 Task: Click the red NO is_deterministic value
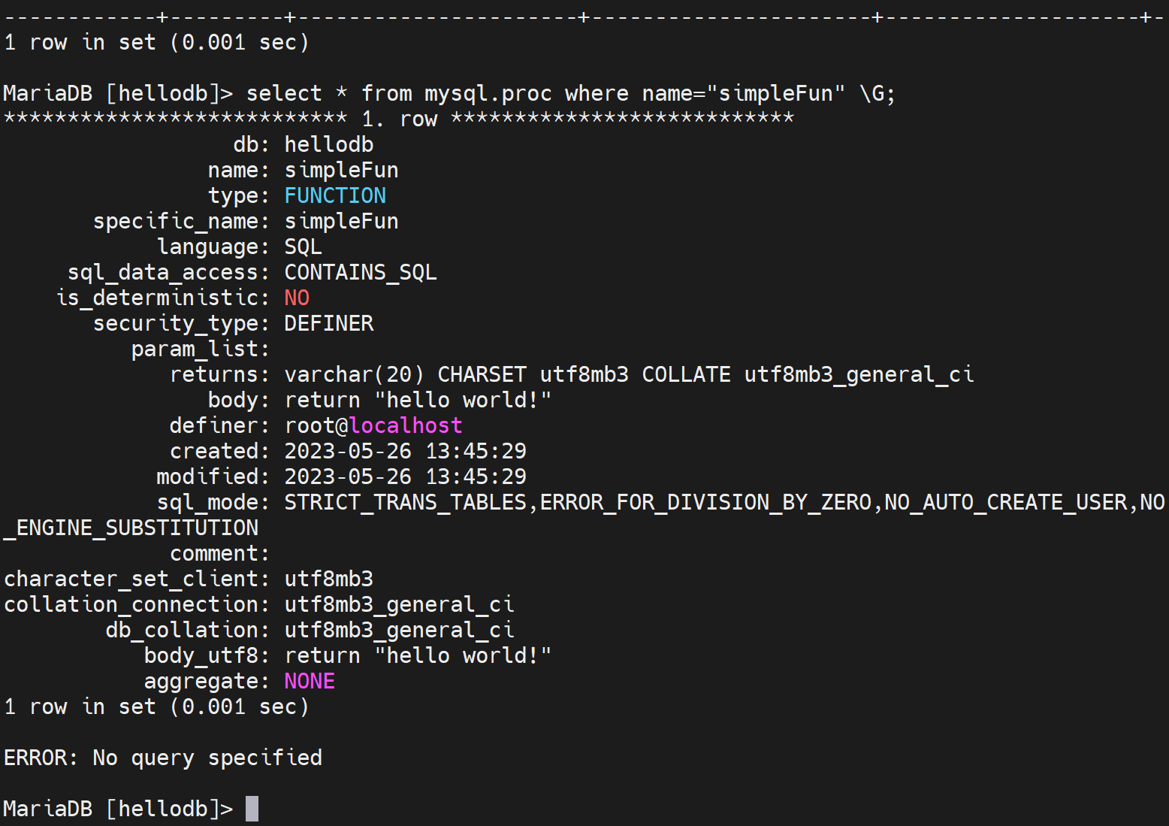point(297,298)
